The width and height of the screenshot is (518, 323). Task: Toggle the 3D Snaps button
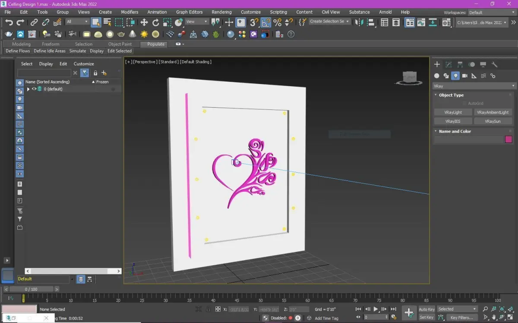tap(255, 22)
